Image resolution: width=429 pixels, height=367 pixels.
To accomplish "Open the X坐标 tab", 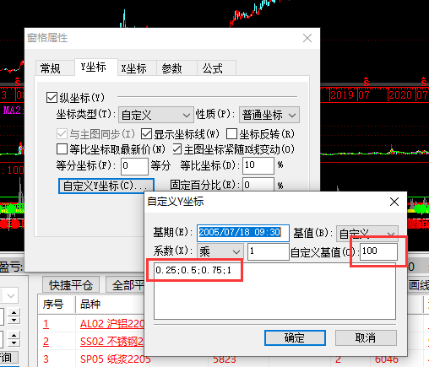I will point(137,68).
